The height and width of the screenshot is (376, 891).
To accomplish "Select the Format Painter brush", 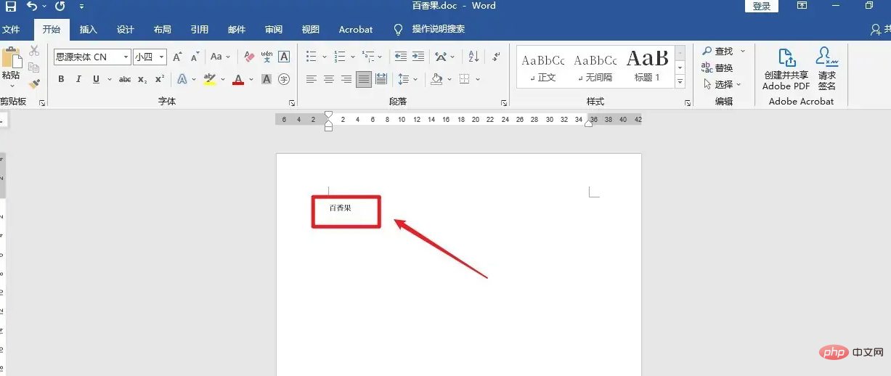I will point(34,84).
